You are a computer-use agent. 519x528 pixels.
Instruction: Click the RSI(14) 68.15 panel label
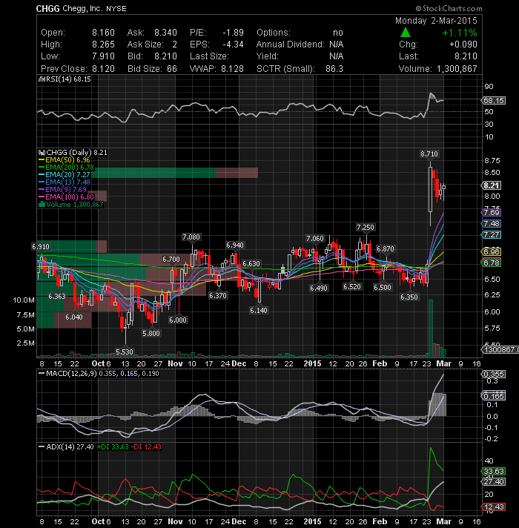(67, 79)
